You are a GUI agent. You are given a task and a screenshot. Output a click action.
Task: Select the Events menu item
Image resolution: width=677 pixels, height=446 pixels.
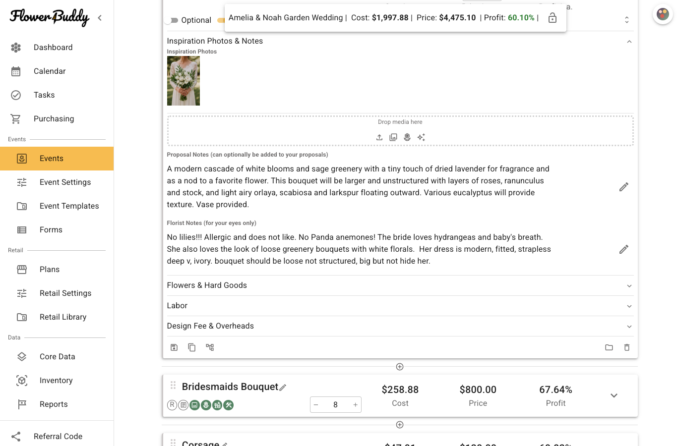tap(57, 159)
